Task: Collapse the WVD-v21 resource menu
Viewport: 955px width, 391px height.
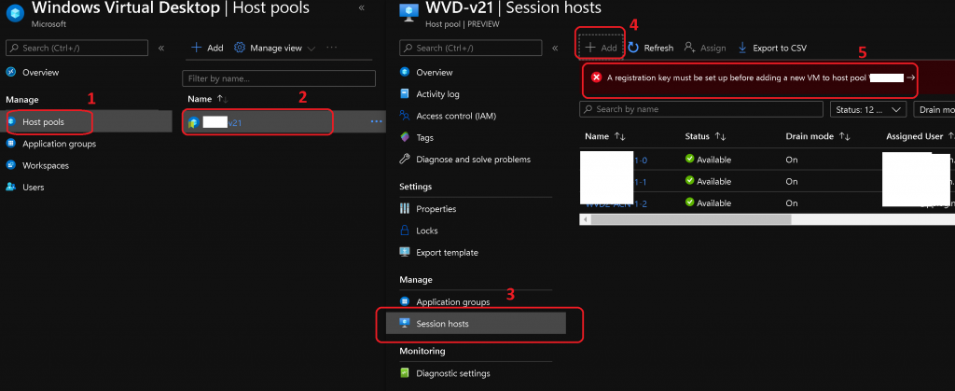Action: click(x=555, y=49)
